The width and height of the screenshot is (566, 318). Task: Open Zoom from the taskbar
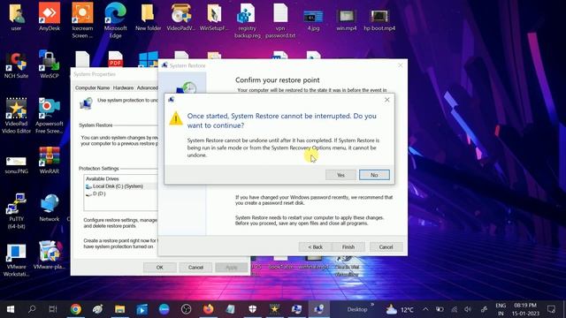164,309
